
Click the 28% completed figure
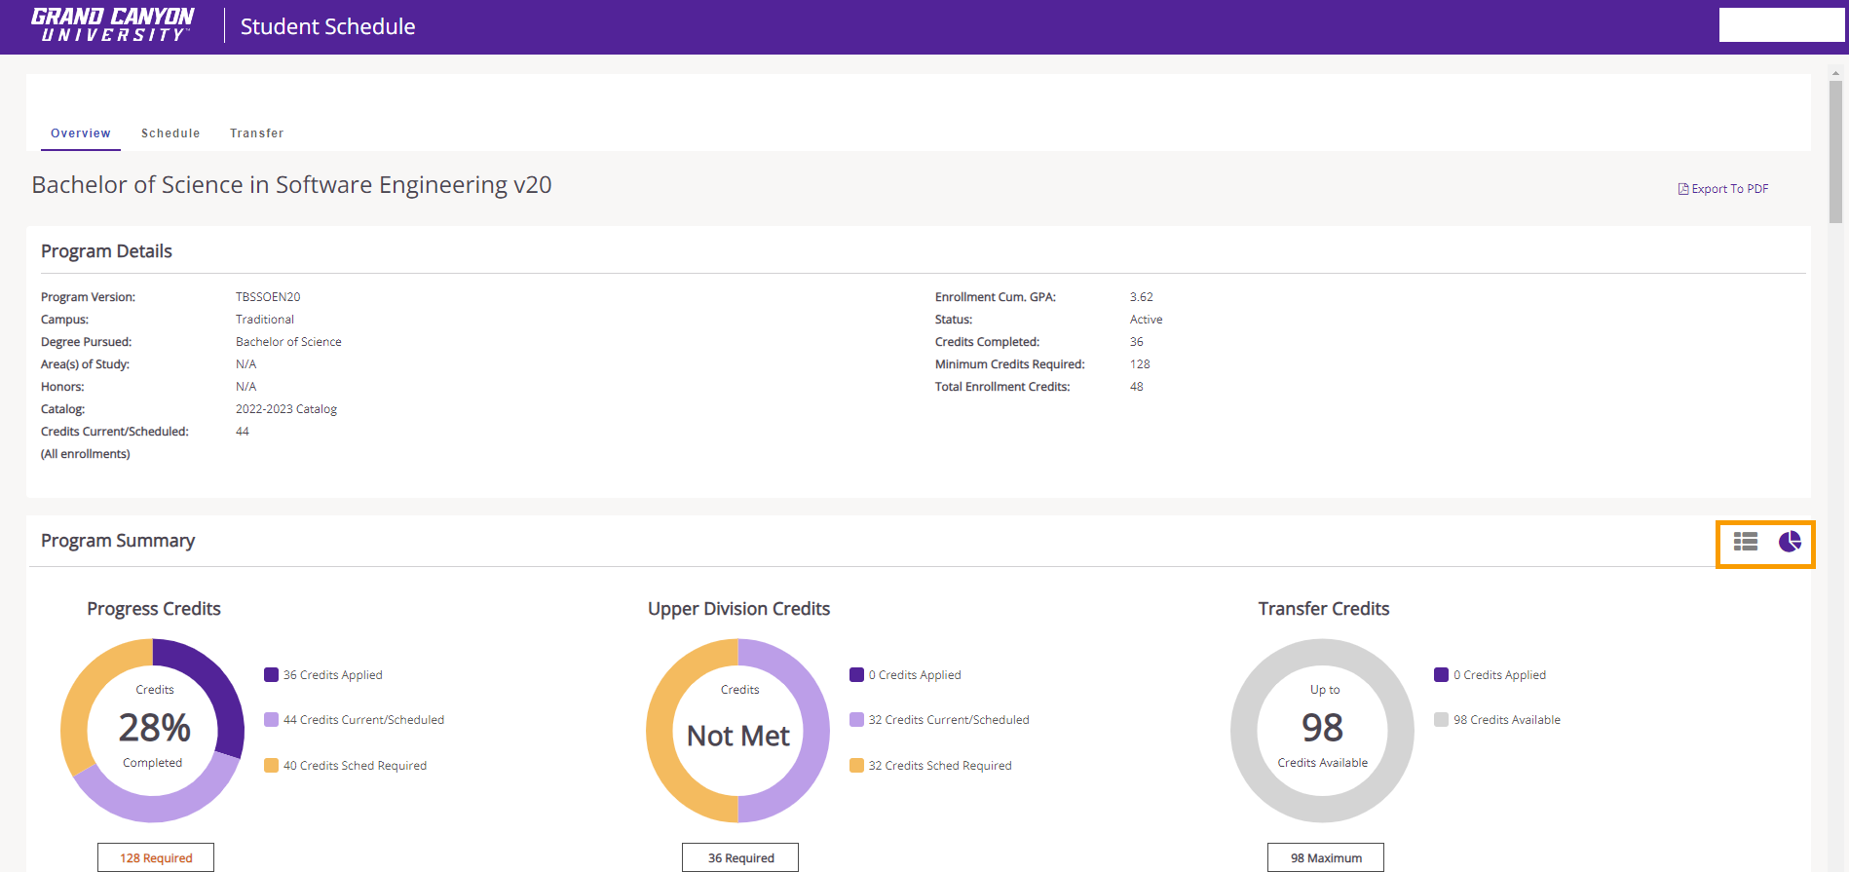(155, 728)
